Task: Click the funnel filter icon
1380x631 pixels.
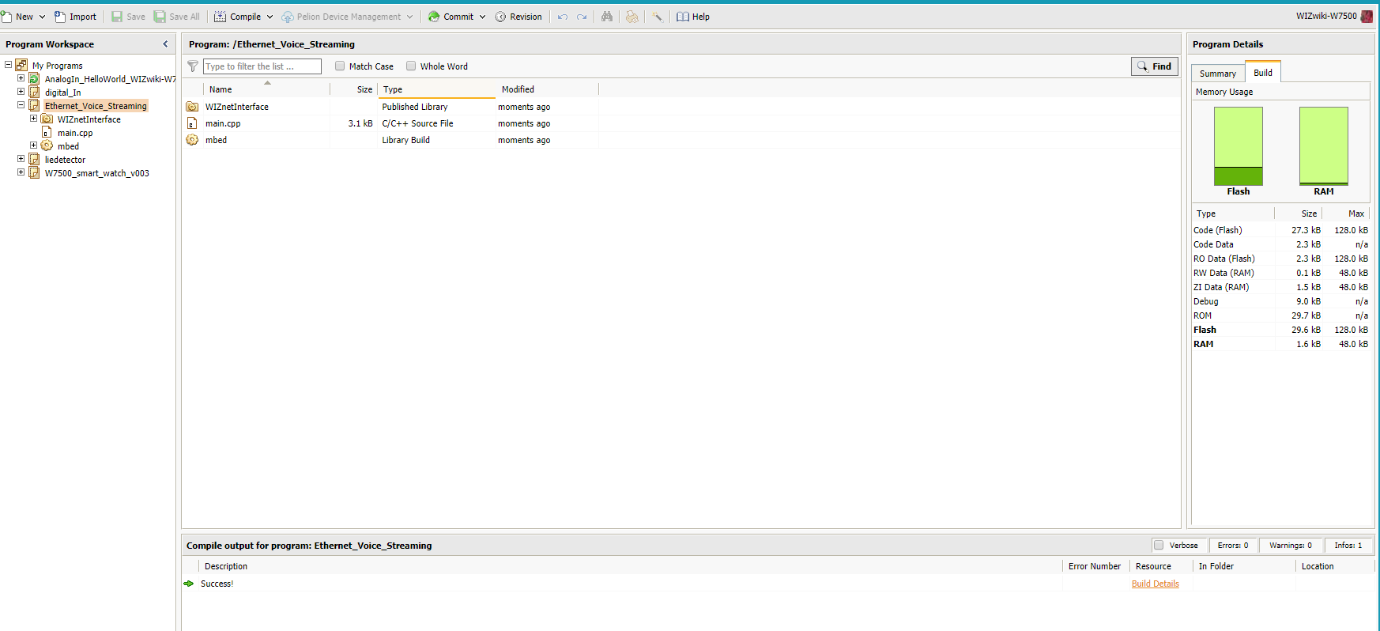Action: pyautogui.click(x=193, y=66)
